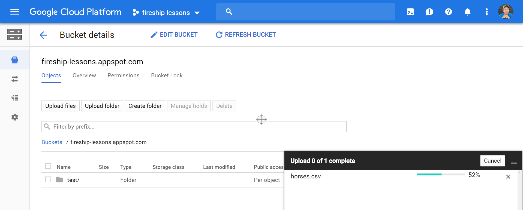Viewport: 523px width, 210px height.
Task: Activate Cloud Shell terminal icon
Action: (410, 12)
